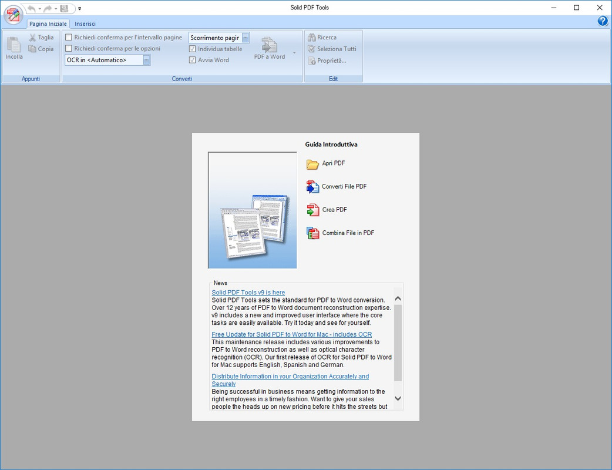Expand the Redo history dropdown arrow
The image size is (612, 470).
[x=56, y=9]
